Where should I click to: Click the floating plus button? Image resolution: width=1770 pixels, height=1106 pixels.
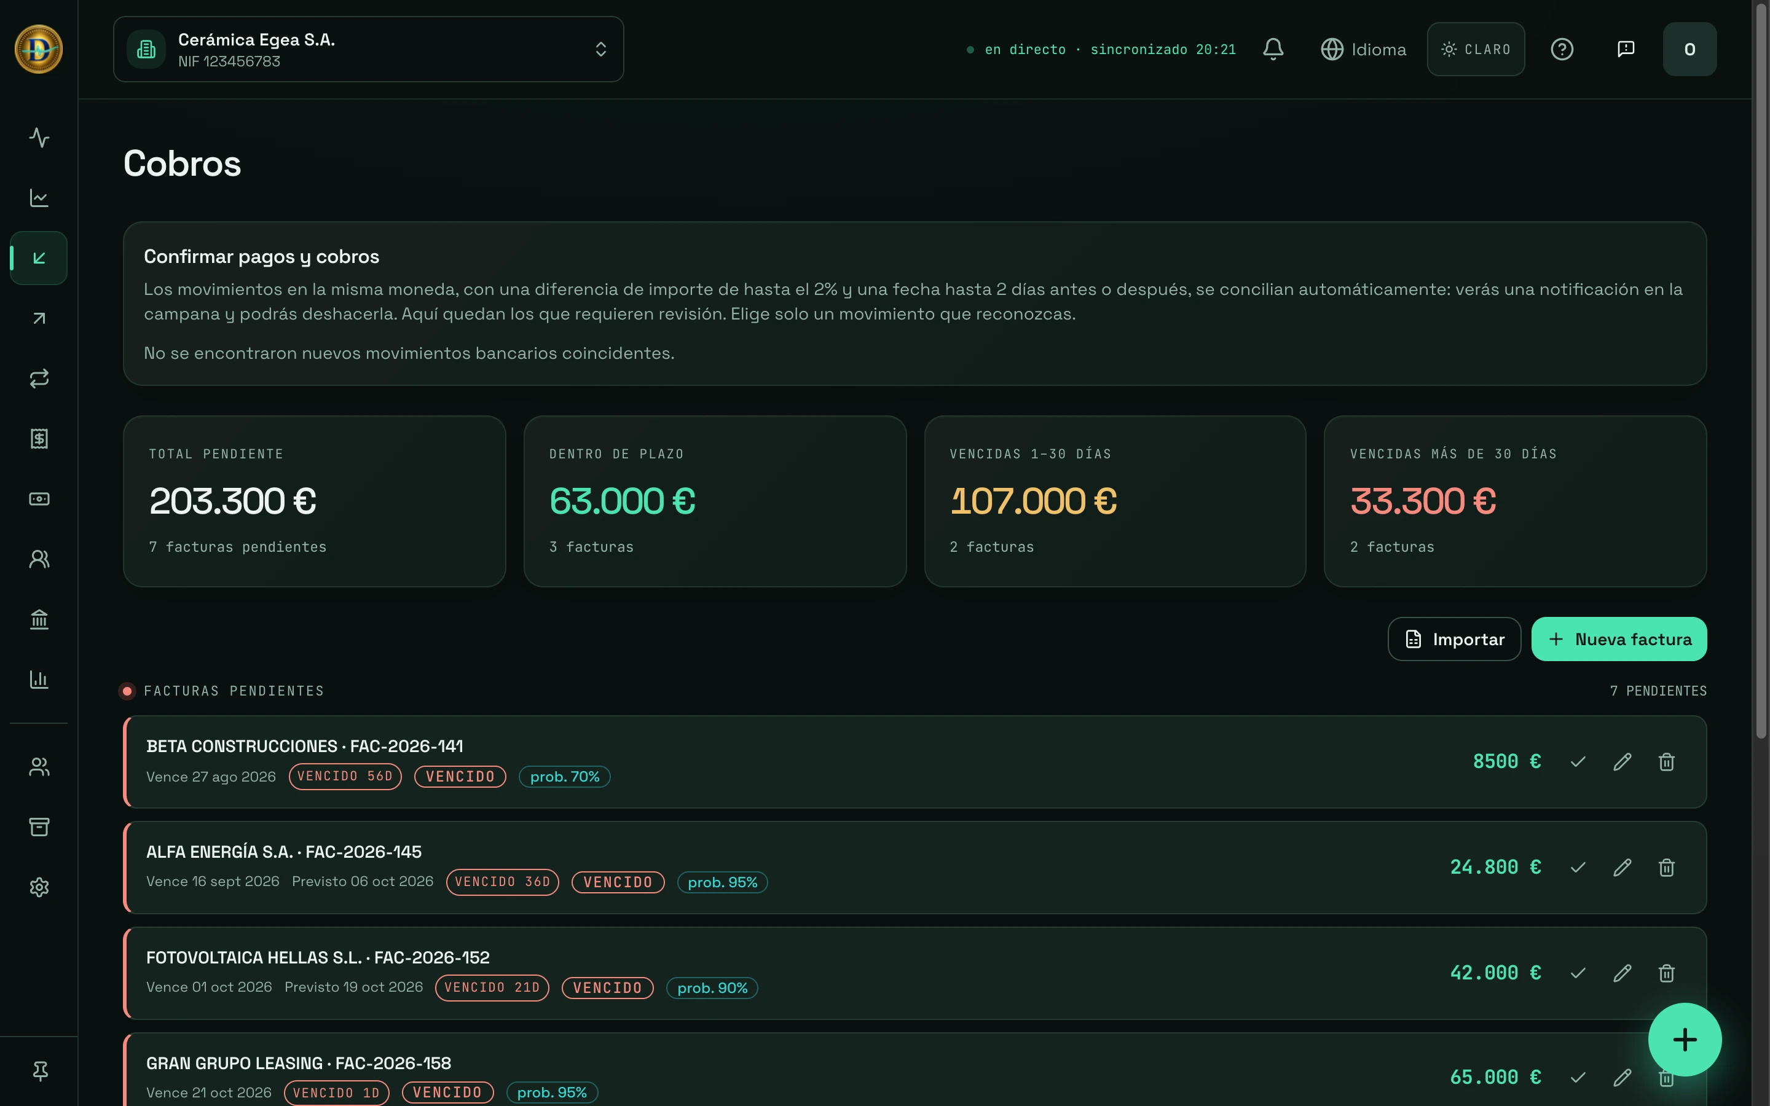[1685, 1040]
